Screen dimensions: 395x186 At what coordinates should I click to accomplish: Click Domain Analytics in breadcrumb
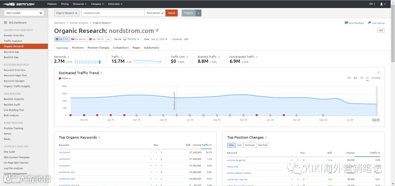pos(79,23)
